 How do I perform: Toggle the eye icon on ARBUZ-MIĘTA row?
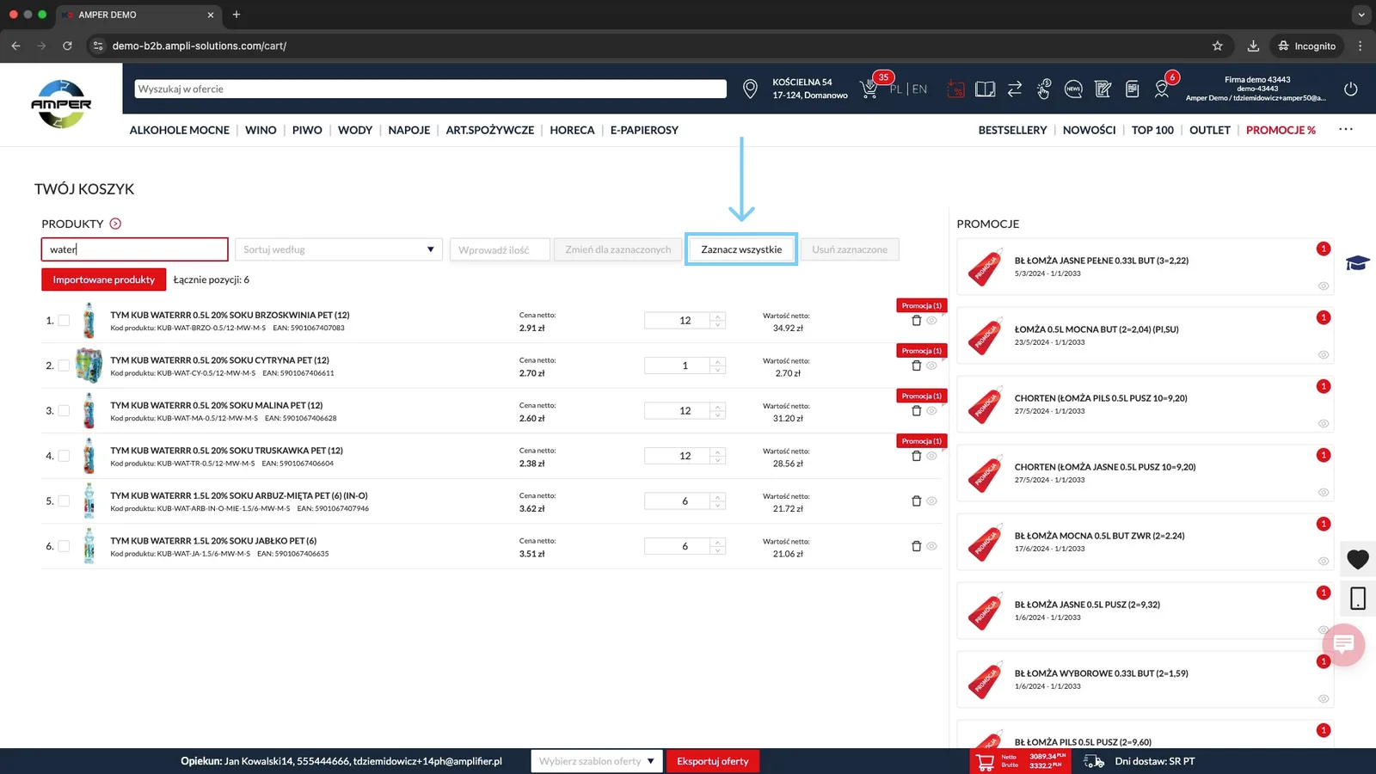931,501
